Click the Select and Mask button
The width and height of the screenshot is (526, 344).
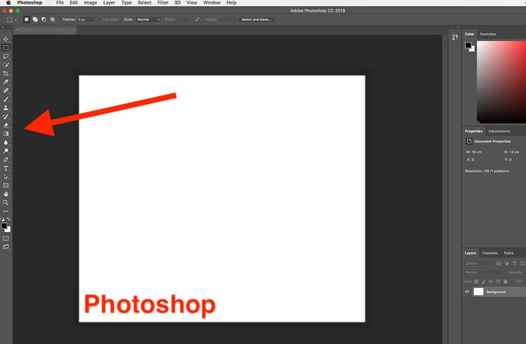click(x=257, y=20)
